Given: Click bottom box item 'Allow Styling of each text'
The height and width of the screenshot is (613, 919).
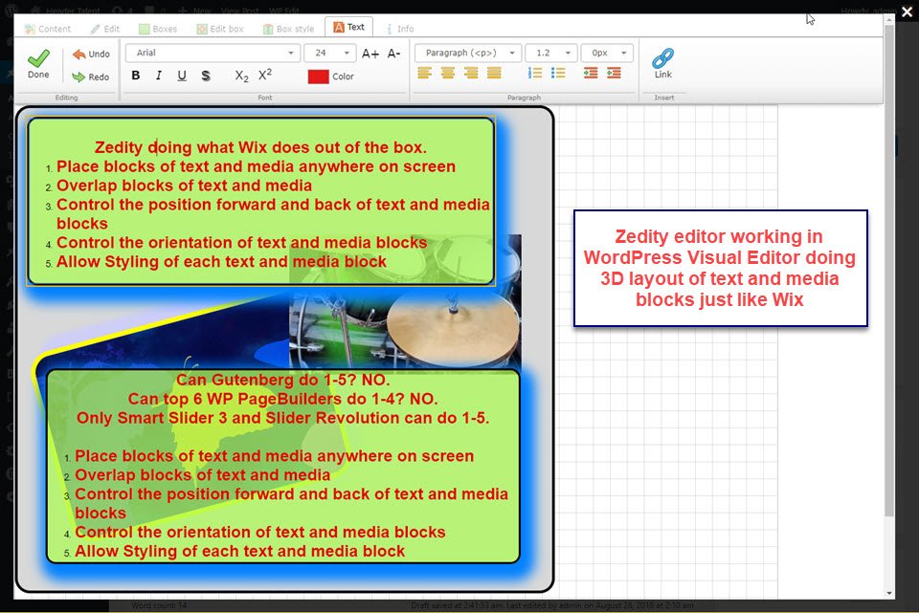Looking at the screenshot, I should click(239, 552).
